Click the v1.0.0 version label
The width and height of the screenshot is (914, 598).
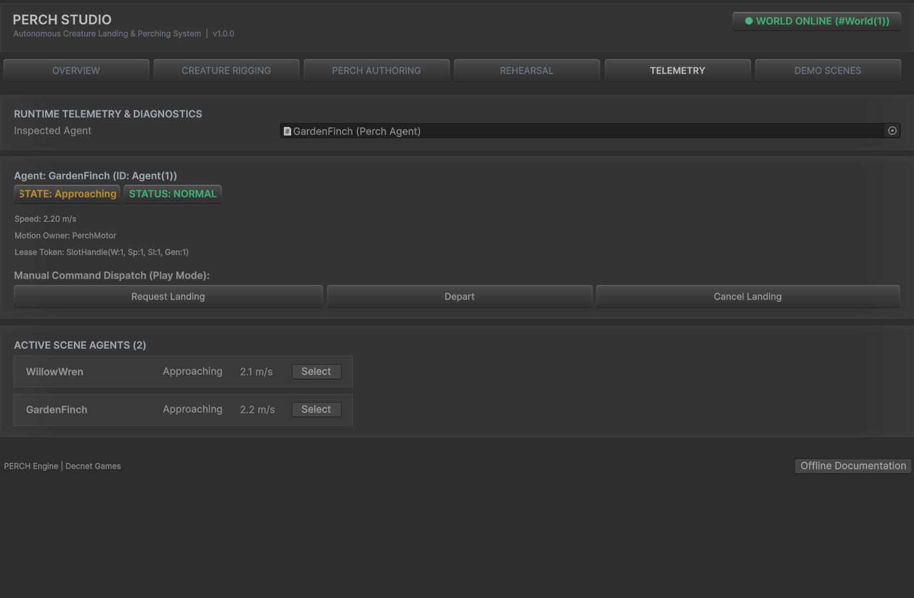pos(223,33)
